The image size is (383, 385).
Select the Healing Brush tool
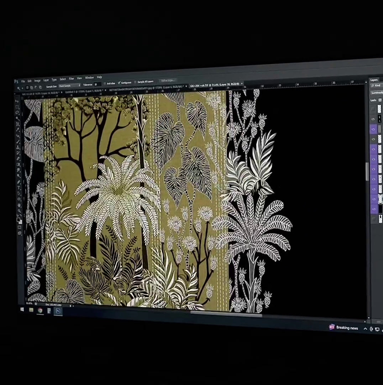(18, 136)
